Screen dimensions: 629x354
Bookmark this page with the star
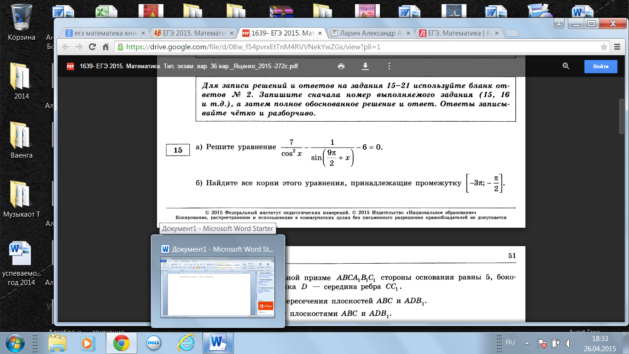(x=604, y=47)
